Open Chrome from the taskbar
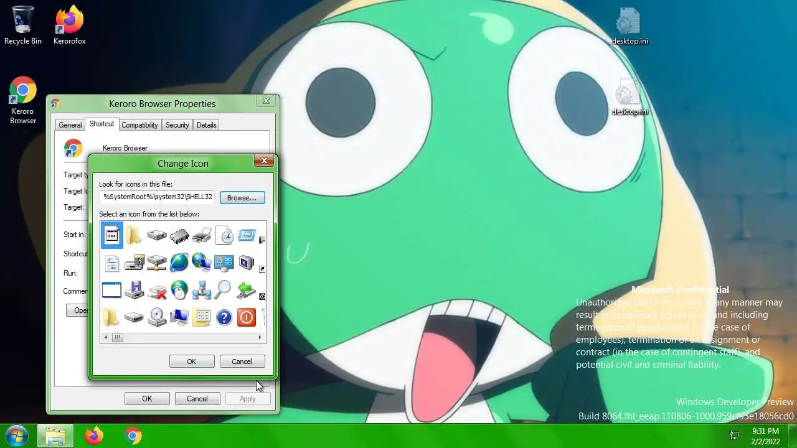 (x=132, y=436)
